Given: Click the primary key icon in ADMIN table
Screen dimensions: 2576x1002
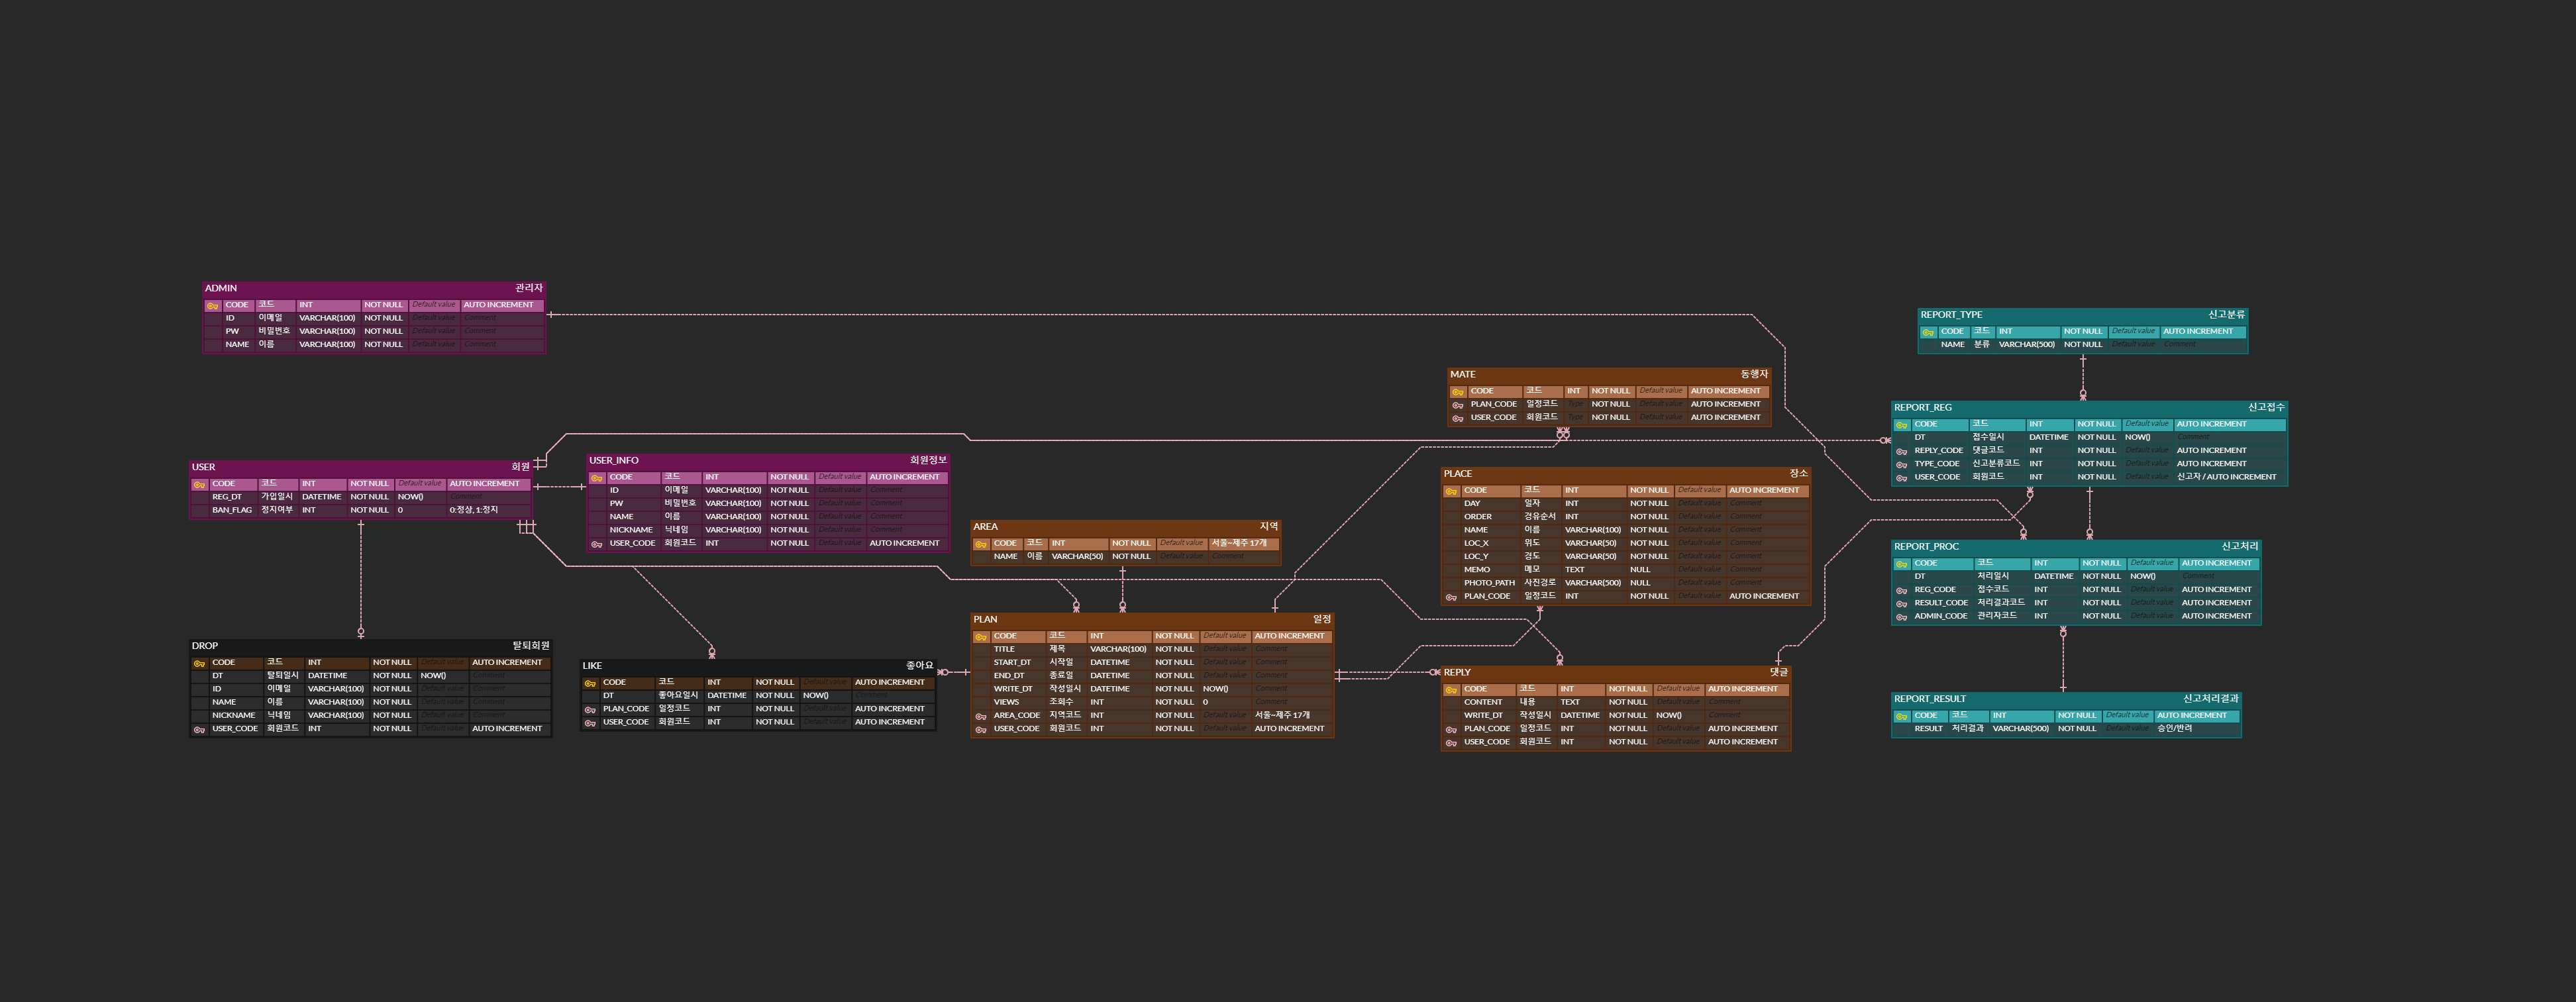Looking at the screenshot, I should click(212, 306).
